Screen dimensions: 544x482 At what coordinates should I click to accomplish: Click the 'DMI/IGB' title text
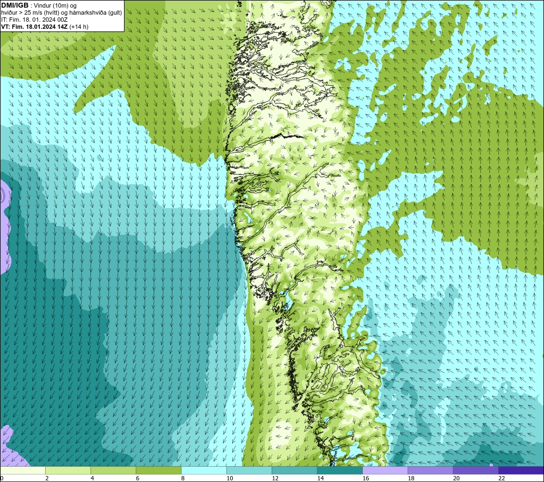click(x=15, y=5)
